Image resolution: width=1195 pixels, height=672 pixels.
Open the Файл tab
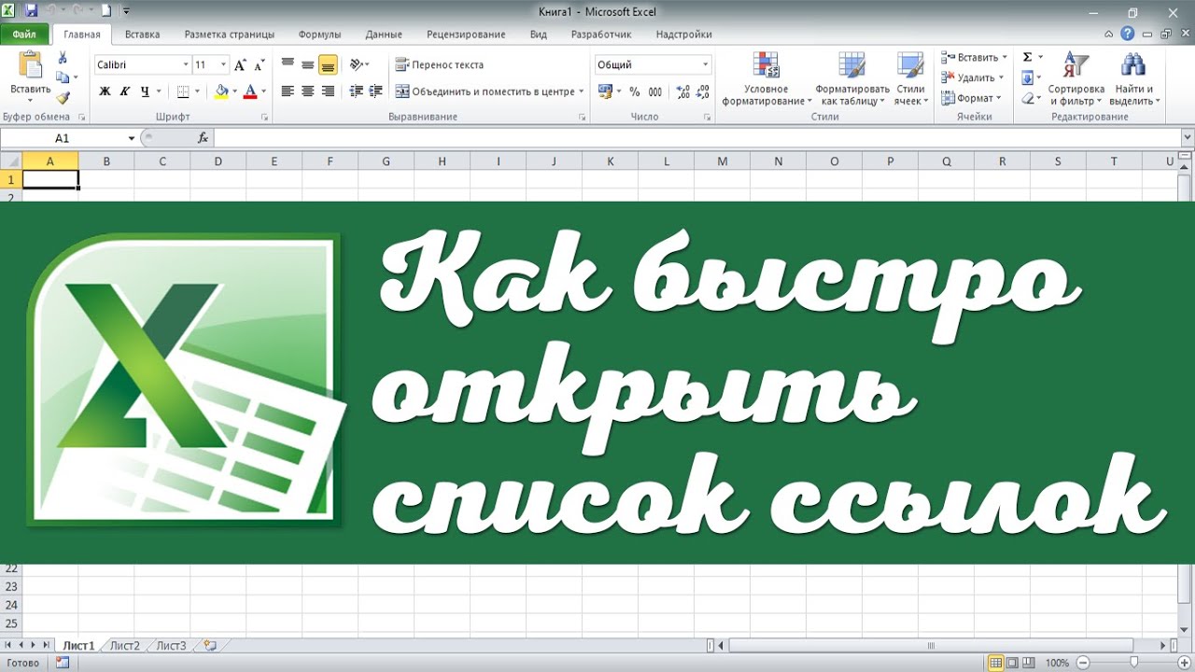click(24, 35)
